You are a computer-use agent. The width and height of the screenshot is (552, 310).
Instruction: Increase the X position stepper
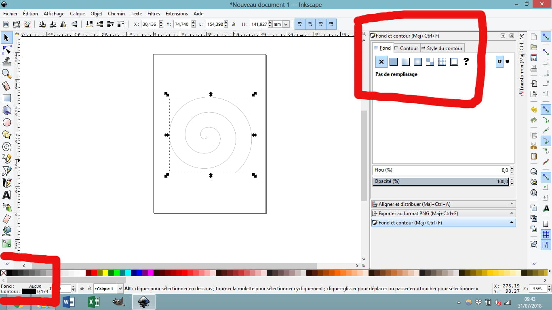pos(161,23)
